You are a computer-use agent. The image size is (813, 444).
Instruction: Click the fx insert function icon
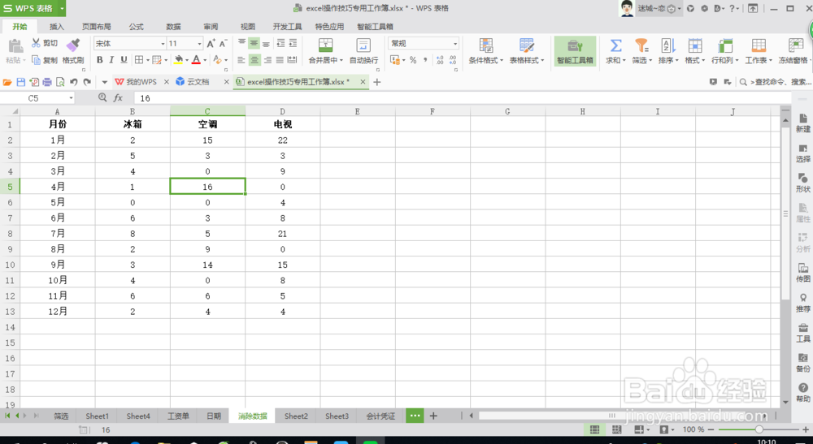tap(118, 97)
